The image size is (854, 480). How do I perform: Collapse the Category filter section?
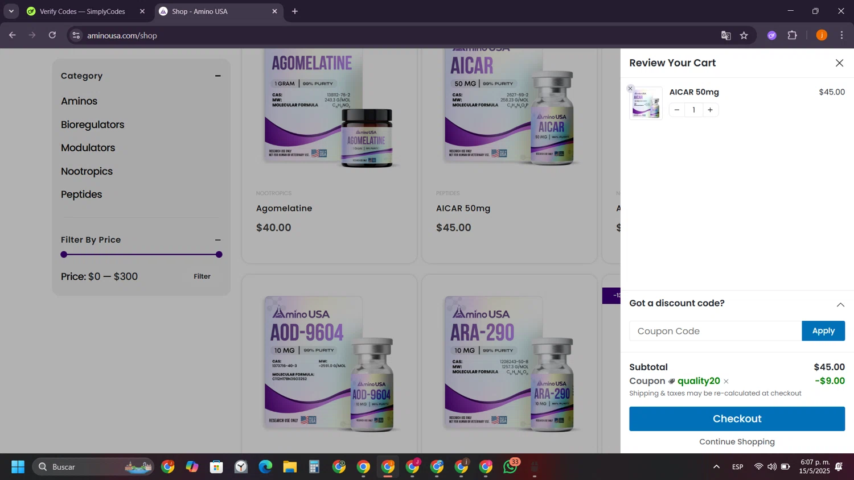click(217, 76)
